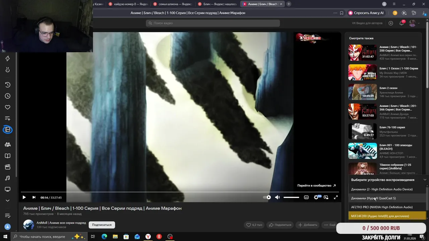Image resolution: width=429 pixels, height=241 pixels.
Task: Click Спросить Алису AI button
Action: [x=366, y=13]
